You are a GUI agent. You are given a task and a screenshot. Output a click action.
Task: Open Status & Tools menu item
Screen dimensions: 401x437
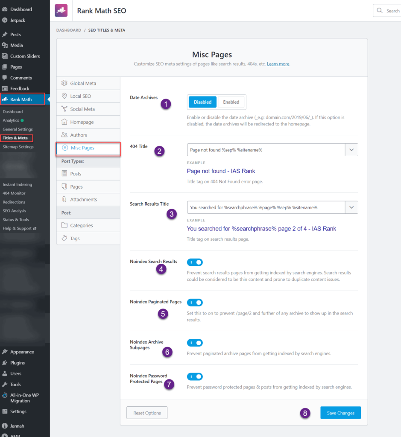(x=16, y=220)
